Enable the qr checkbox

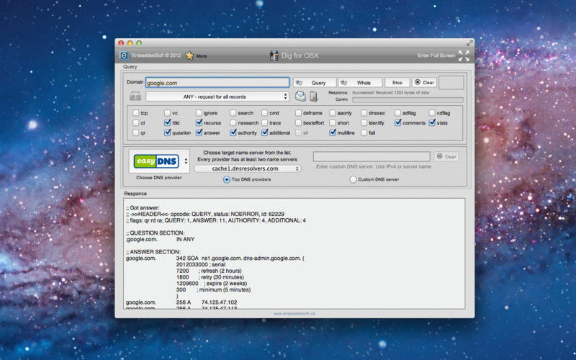click(135, 132)
